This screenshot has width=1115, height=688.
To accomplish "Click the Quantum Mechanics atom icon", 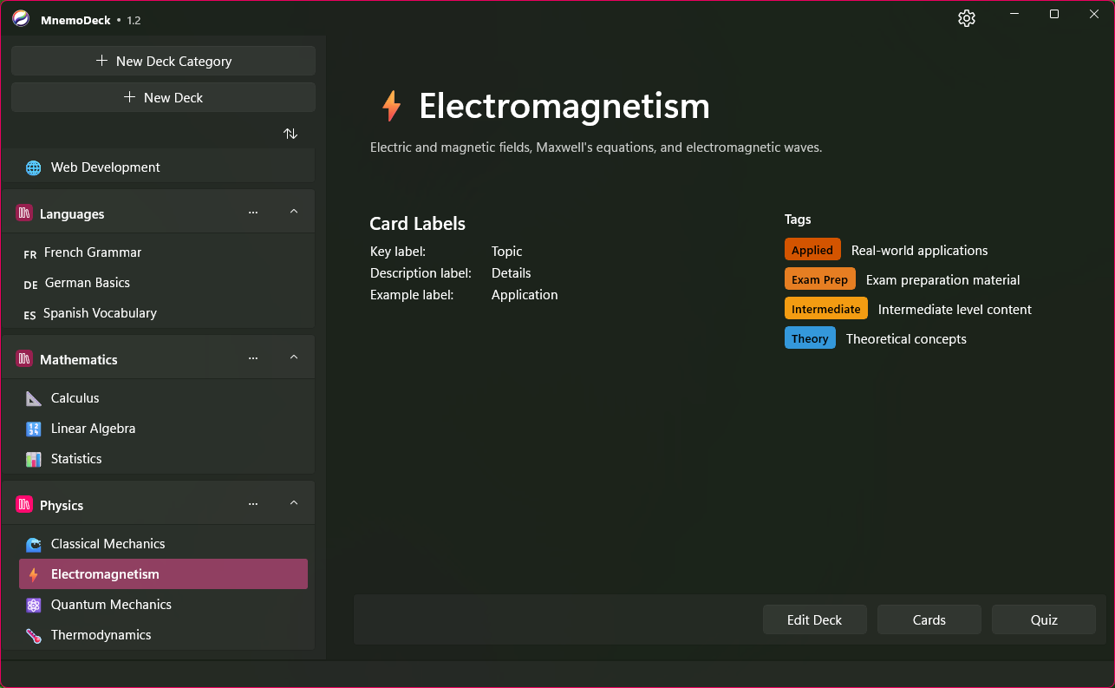I will [33, 605].
